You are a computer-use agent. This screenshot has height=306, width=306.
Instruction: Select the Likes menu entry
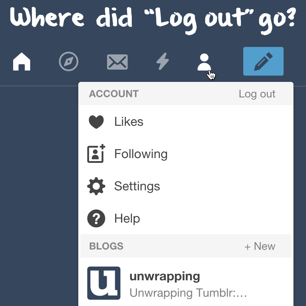[128, 121]
